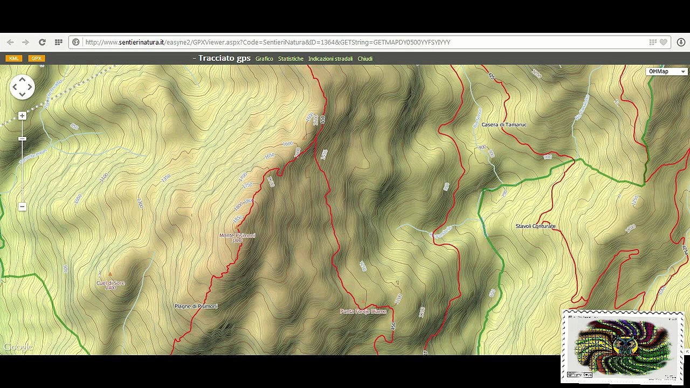Screen dimensions: 690x388
Task: Download the KML file
Action: tap(13, 58)
